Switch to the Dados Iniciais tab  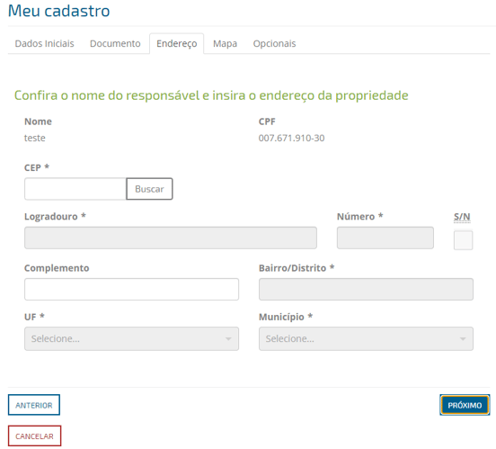pos(44,43)
